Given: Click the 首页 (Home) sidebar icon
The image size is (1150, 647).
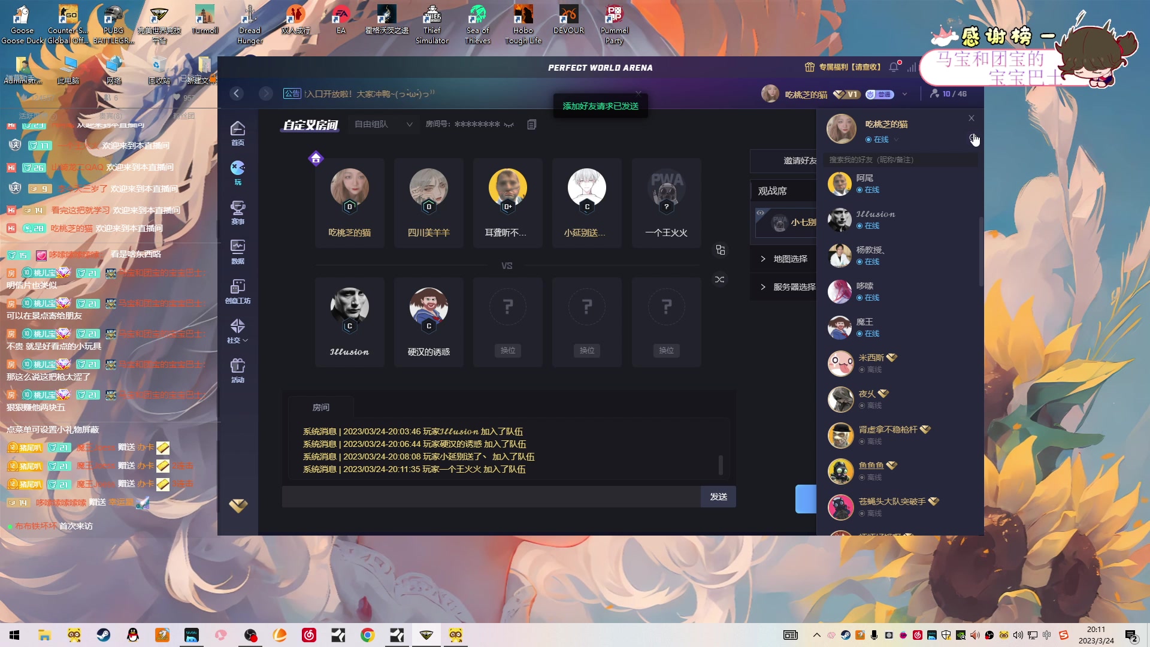Looking at the screenshot, I should (238, 132).
